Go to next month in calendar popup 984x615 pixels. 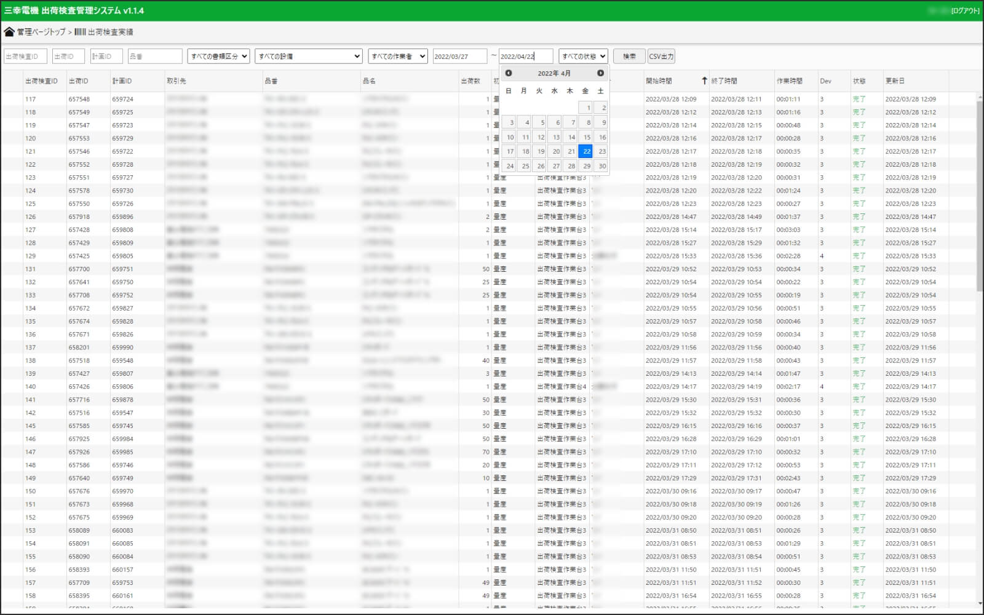(x=601, y=73)
